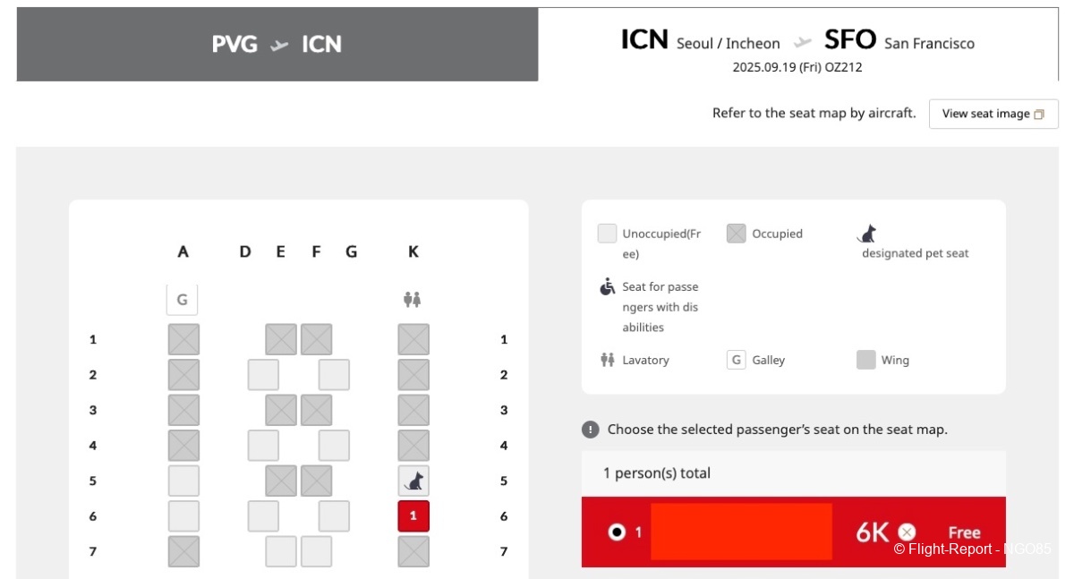Choose unoccupied seat 5A
Image resolution: width=1074 pixels, height=579 pixels.
[x=183, y=481]
